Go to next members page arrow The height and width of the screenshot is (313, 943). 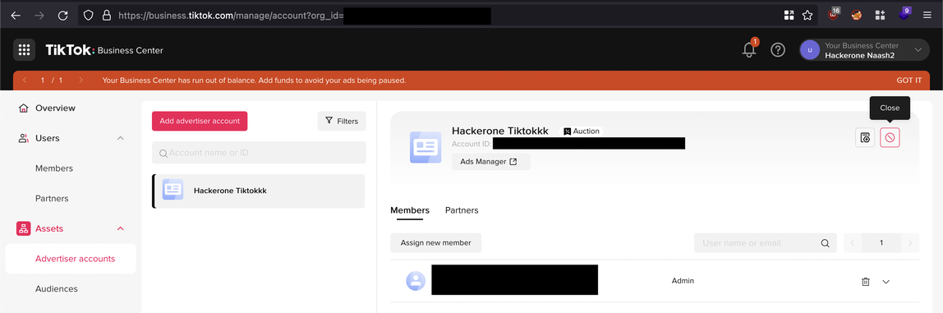click(x=910, y=243)
